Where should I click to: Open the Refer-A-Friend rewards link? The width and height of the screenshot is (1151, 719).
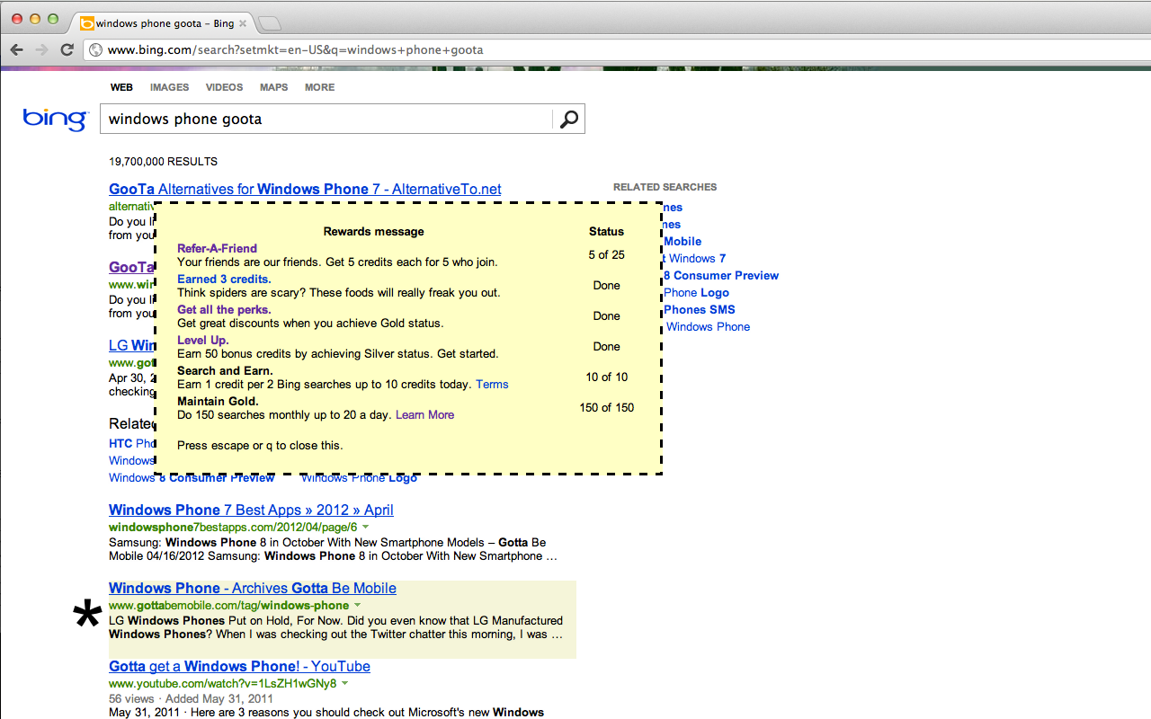[x=217, y=248]
